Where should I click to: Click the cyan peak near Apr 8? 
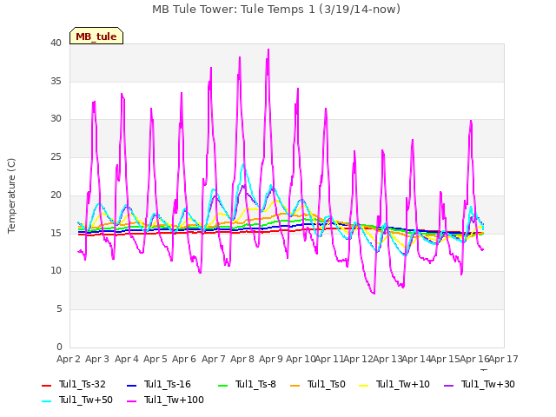pyautogui.click(x=243, y=164)
